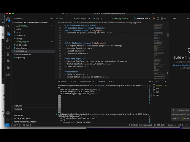The image size is (190, 142).
Task: Open Accounts icon in activity bar
Action: [x=8, y=113]
